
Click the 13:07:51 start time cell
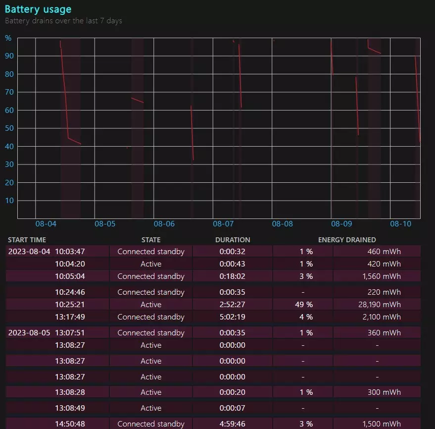click(x=70, y=333)
